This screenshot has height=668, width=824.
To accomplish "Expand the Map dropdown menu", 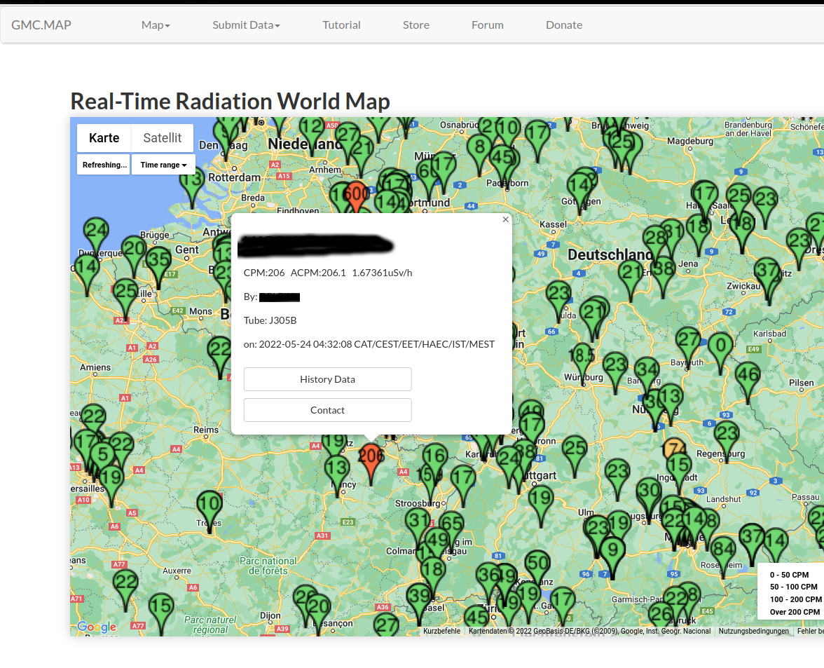I will point(156,25).
